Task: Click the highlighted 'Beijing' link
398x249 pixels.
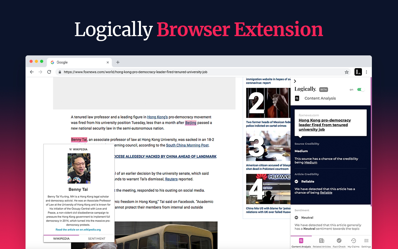Action: click(x=191, y=123)
